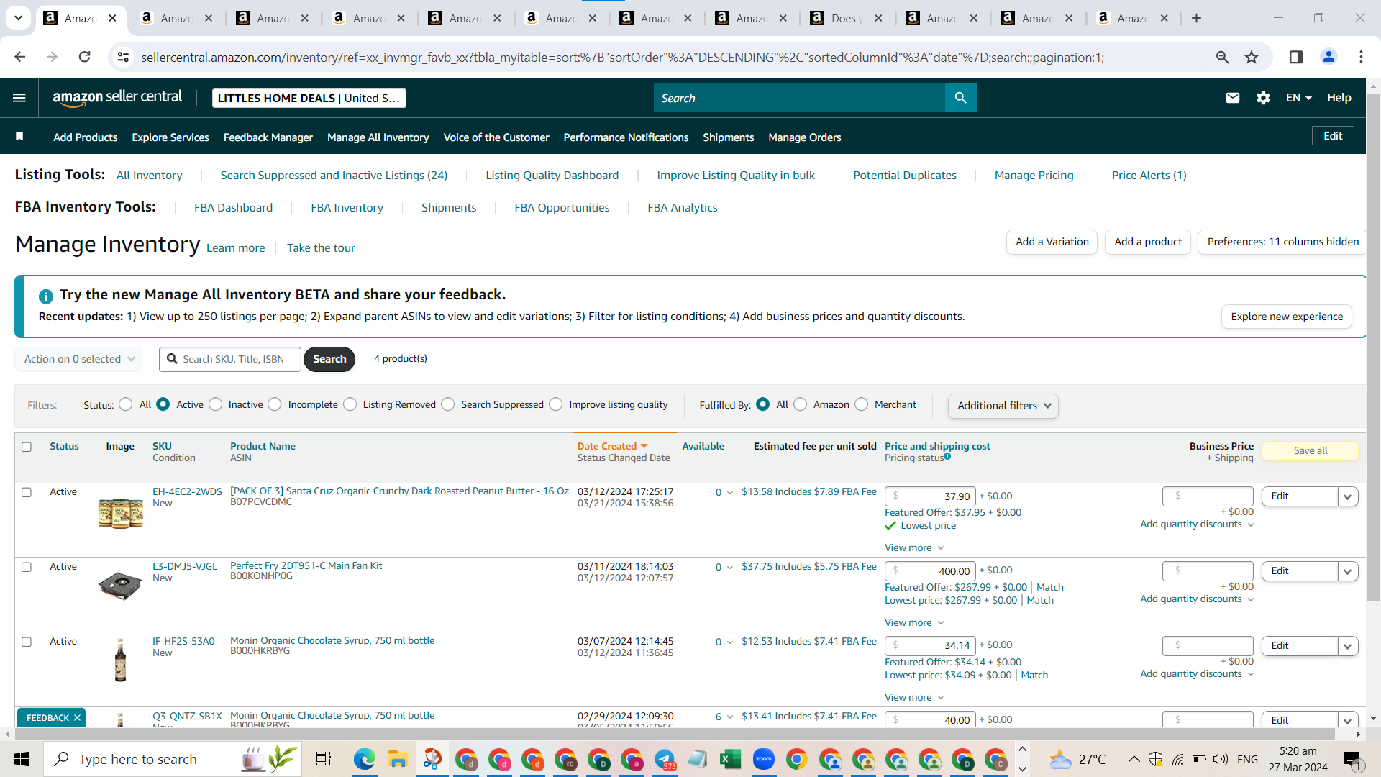The image size is (1381, 777).
Task: Open Excel from the taskbar
Action: tap(730, 759)
